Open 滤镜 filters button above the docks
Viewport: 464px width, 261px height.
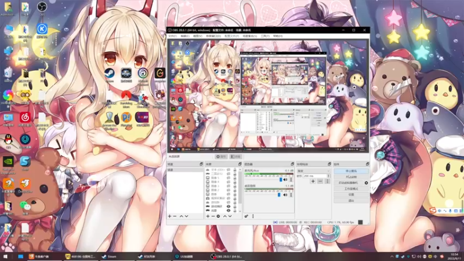tap(235, 157)
